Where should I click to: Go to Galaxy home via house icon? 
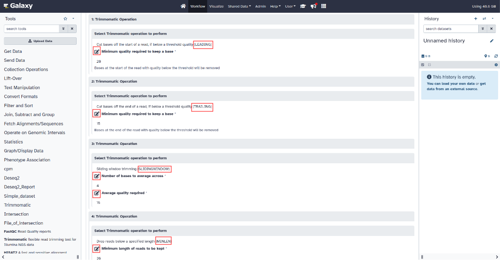pyautogui.click(x=183, y=6)
